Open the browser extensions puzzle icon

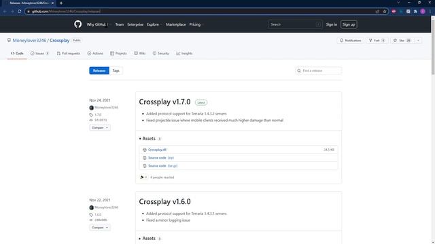[415, 12]
